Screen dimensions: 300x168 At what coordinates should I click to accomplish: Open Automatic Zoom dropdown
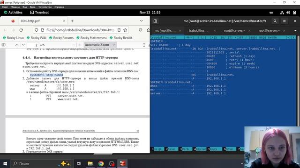tap(100, 45)
